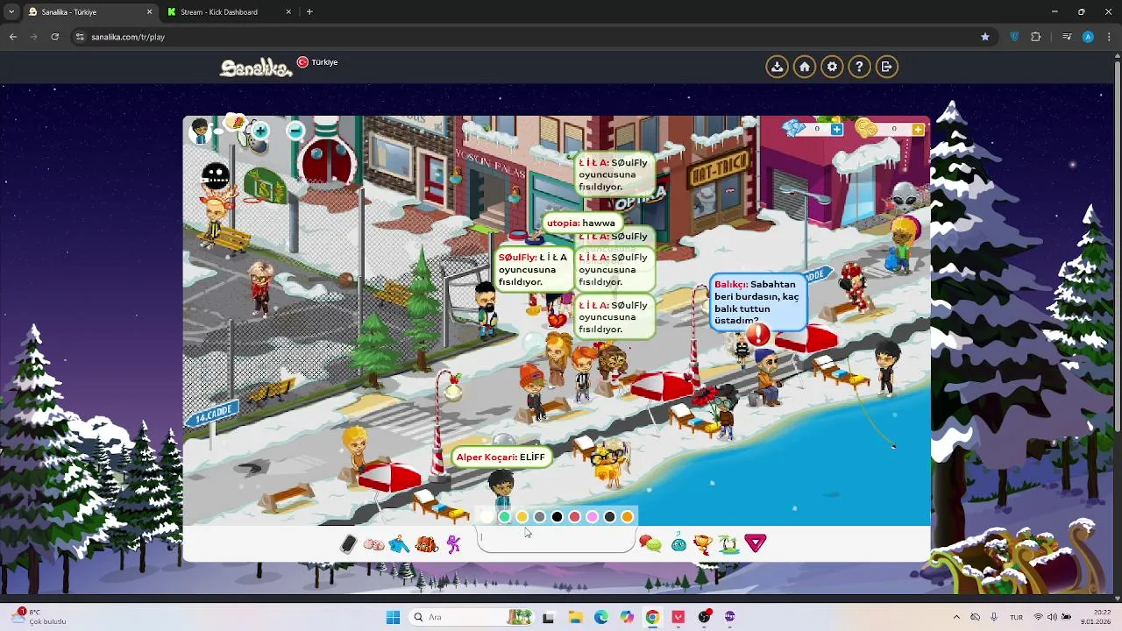Open the phone icon in game toolbar

point(348,544)
